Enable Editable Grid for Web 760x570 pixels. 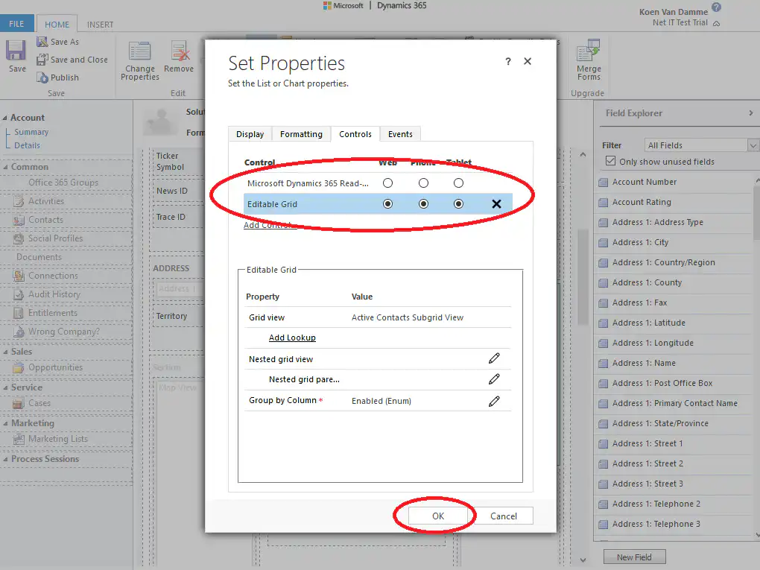[387, 203]
